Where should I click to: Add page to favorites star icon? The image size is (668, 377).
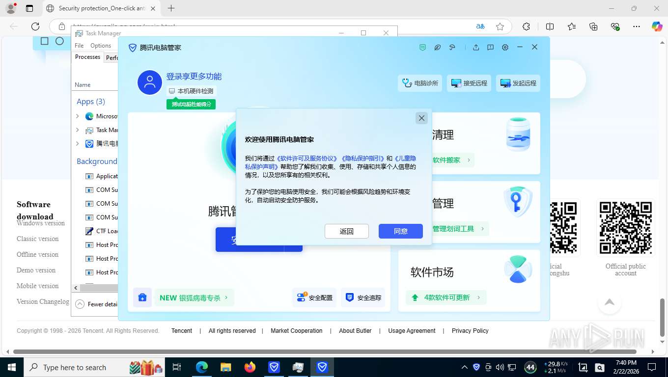coord(500,27)
